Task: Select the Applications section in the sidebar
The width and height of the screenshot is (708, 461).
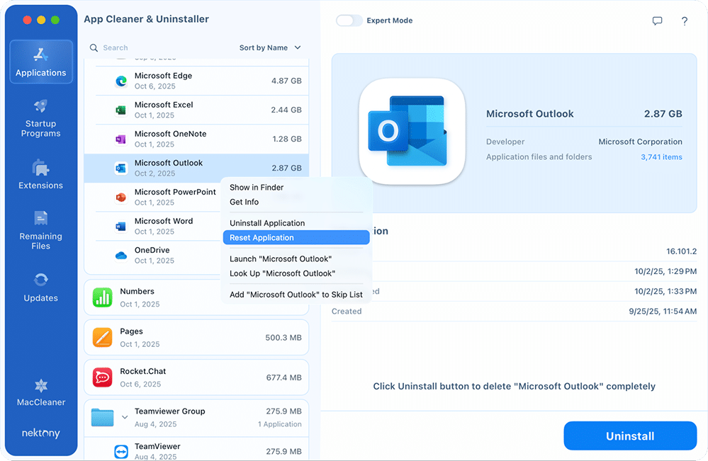Action: 40,62
